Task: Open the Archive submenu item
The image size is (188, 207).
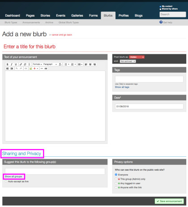Action: click(49, 22)
